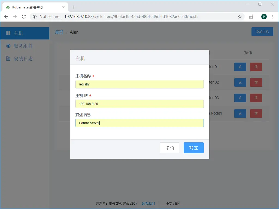Click the edit icon beside Master 03
Image resolution: width=279 pixels, height=209 pixels.
click(240, 98)
